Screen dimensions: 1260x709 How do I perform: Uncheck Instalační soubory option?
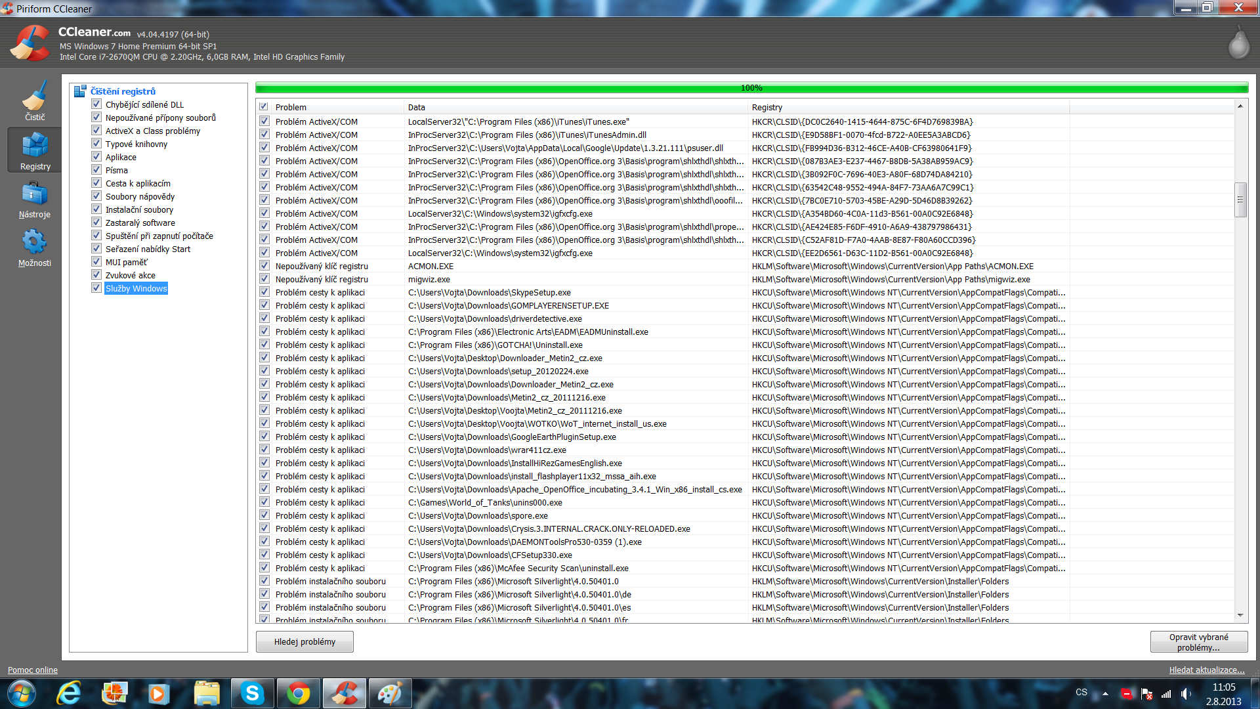pyautogui.click(x=96, y=209)
